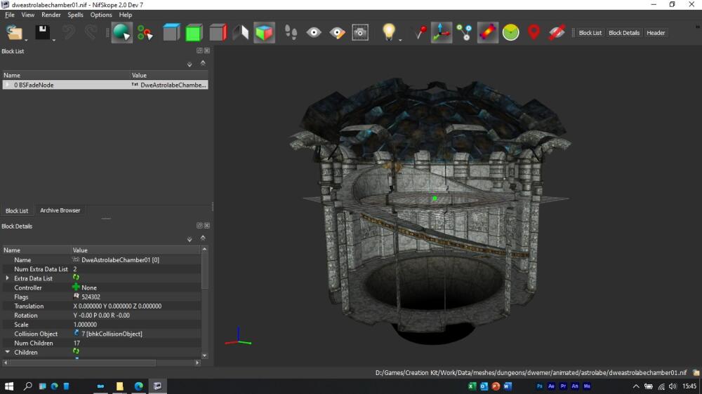Open the Spells menu
The image size is (702, 394).
click(75, 15)
